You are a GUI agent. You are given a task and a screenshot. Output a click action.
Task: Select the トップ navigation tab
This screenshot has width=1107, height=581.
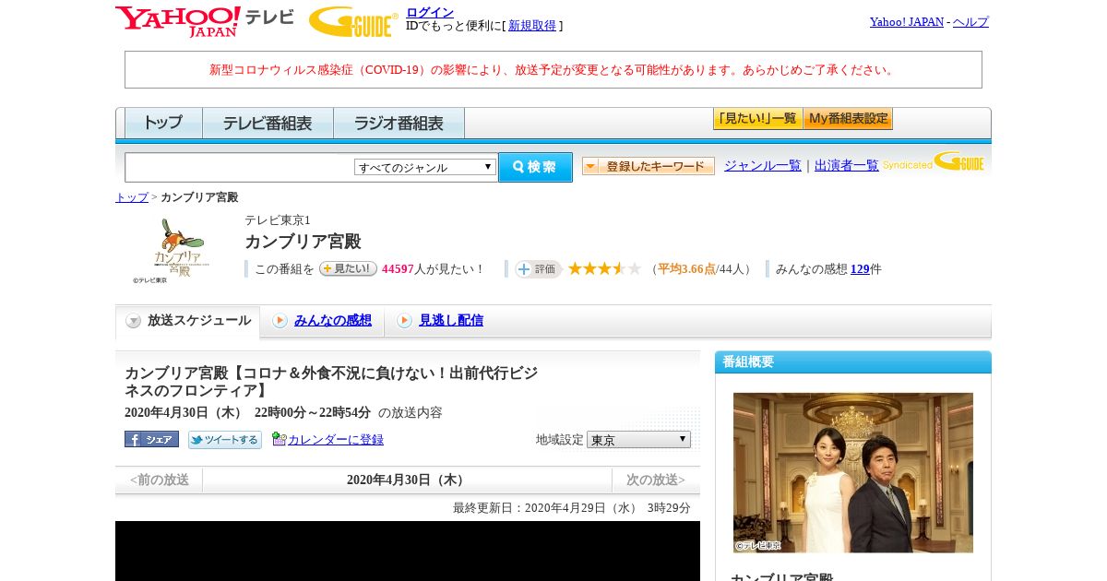coord(163,123)
